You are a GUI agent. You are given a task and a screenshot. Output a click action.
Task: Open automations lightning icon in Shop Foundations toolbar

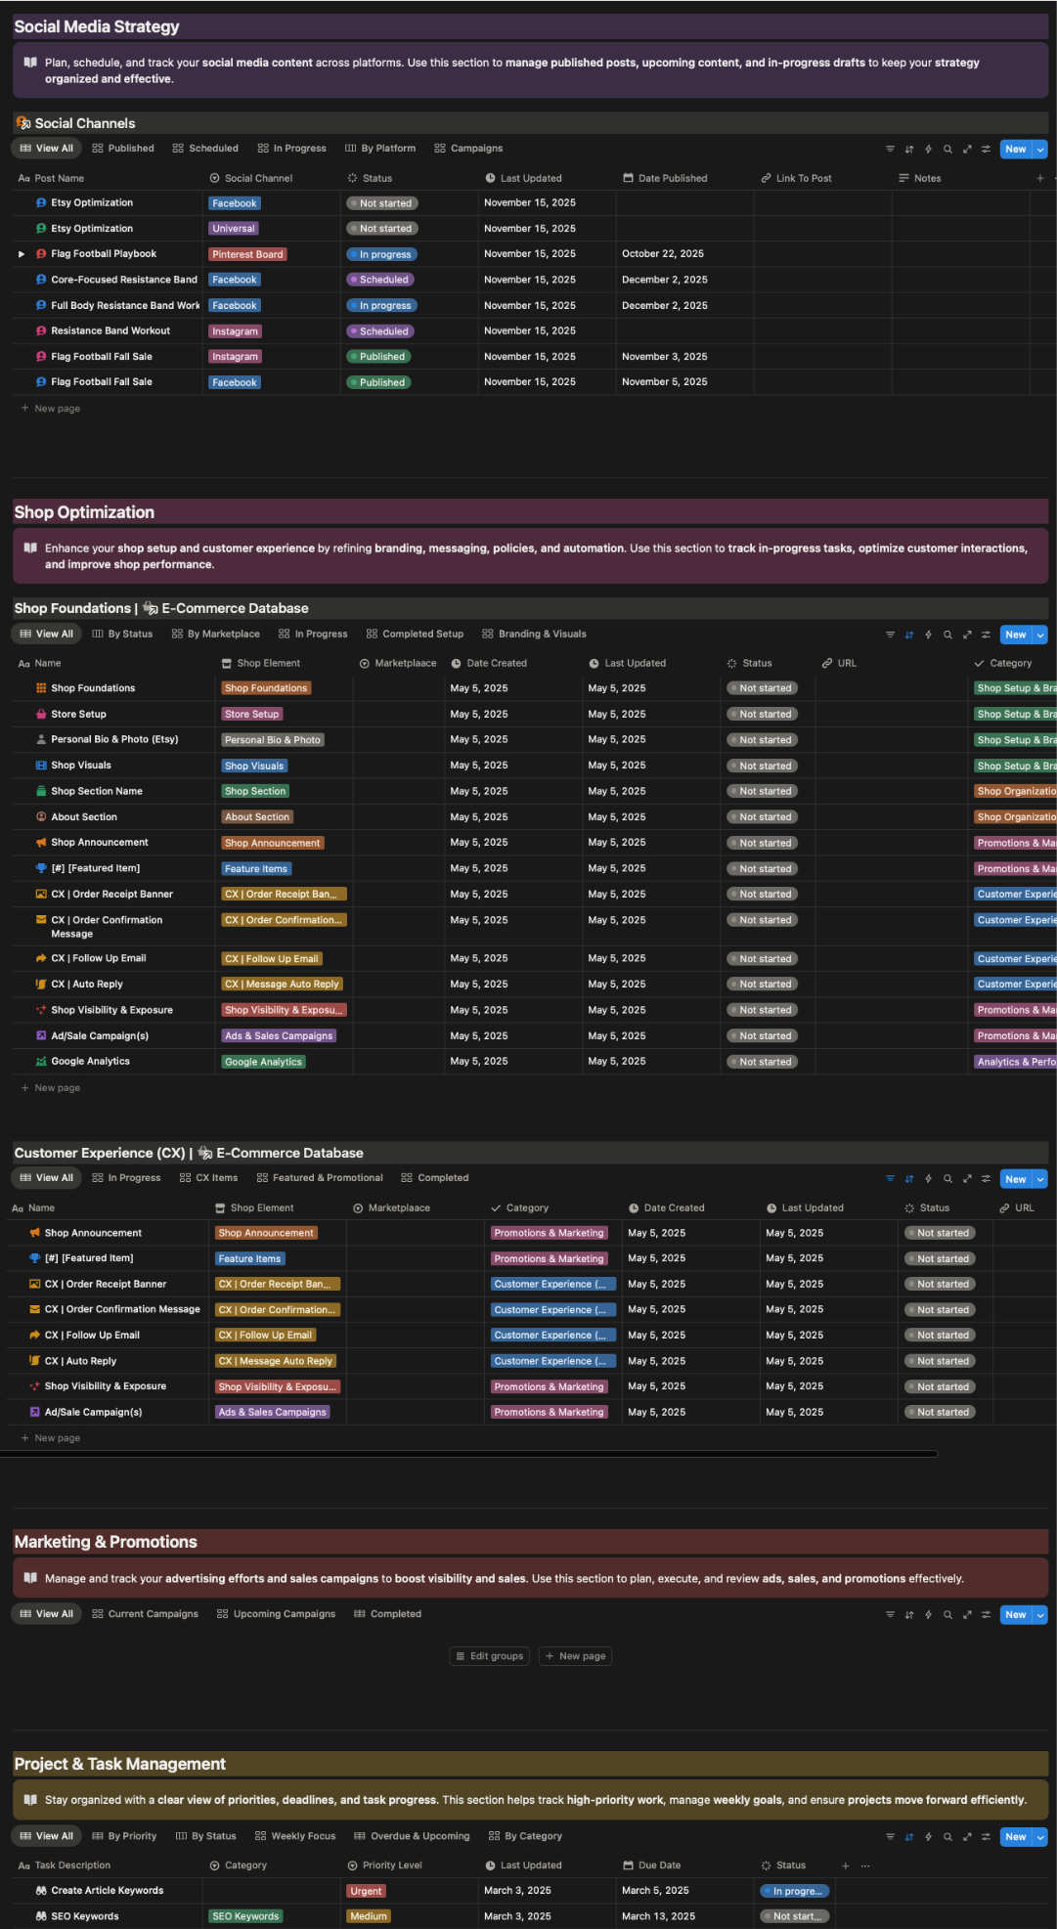(x=928, y=636)
